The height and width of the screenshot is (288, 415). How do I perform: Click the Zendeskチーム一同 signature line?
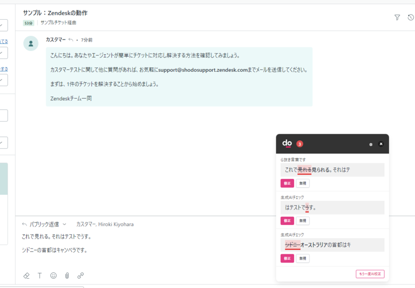point(71,99)
